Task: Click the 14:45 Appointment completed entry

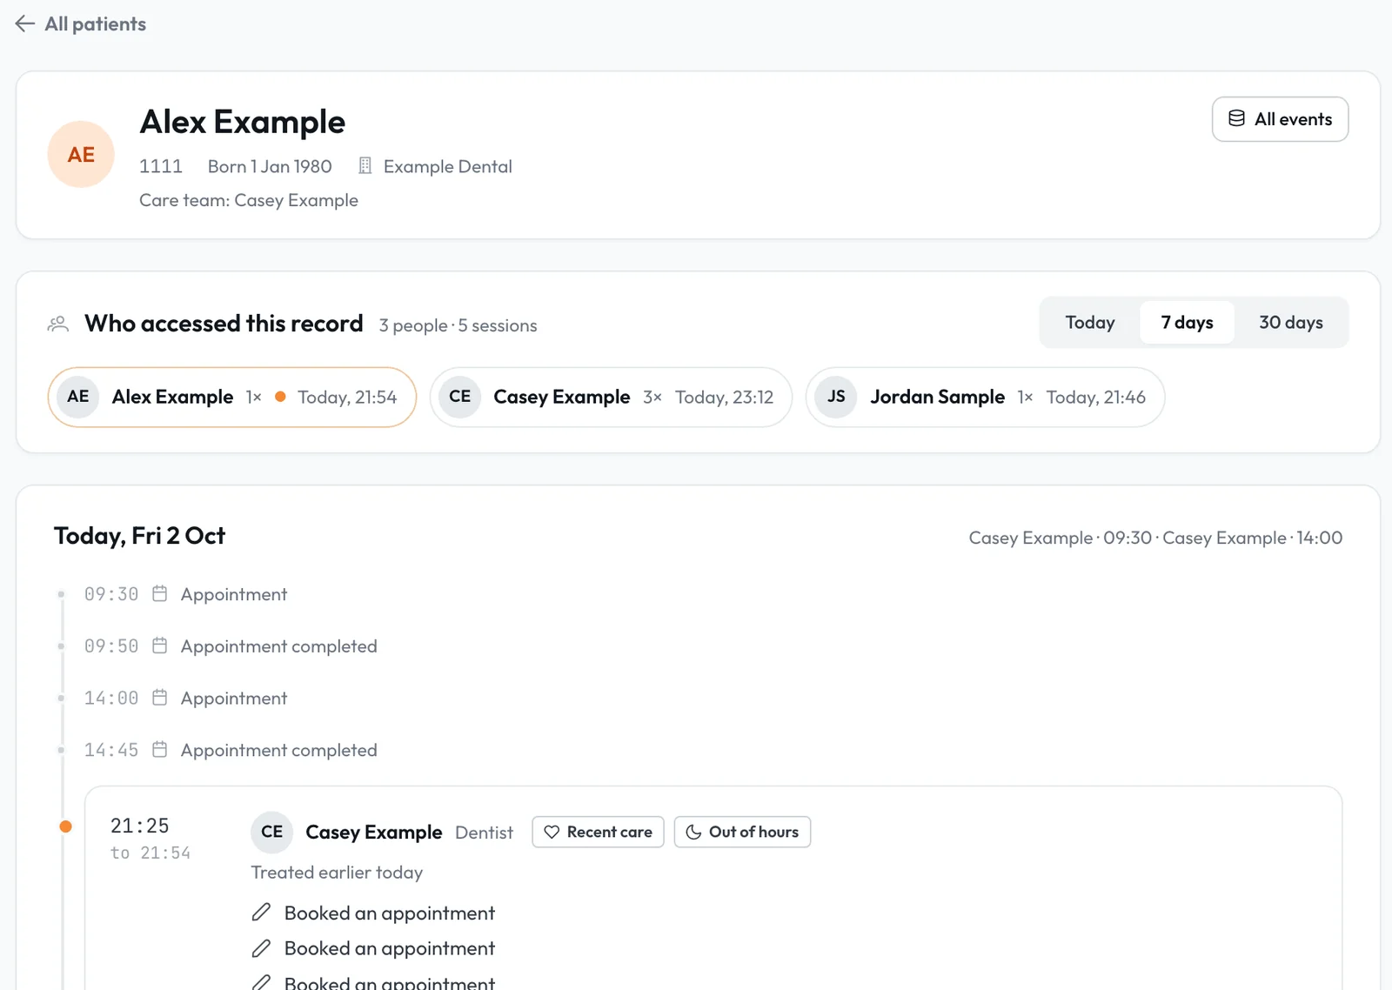Action: pos(231,750)
